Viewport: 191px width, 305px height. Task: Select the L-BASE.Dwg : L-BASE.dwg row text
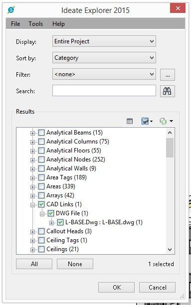tap(104, 222)
